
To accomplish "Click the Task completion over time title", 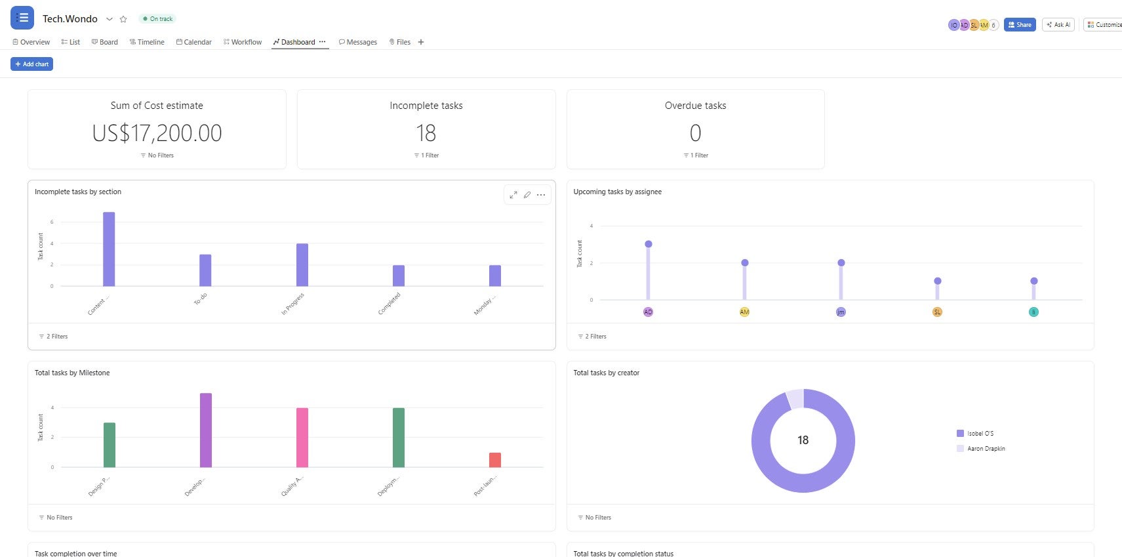I will pyautogui.click(x=76, y=554).
